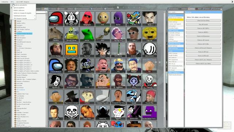Select the Papyrus skeleton icon

150,81
